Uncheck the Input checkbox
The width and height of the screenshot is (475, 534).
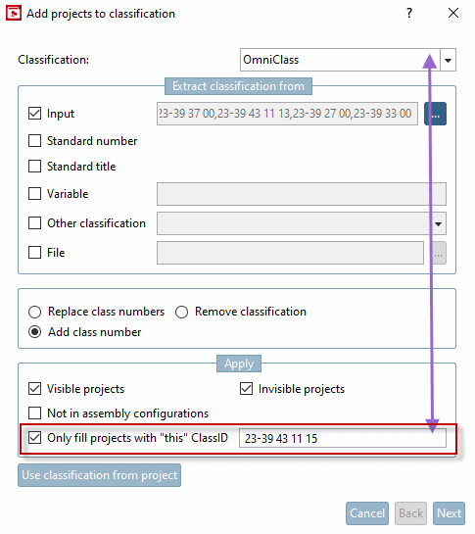pyautogui.click(x=34, y=114)
